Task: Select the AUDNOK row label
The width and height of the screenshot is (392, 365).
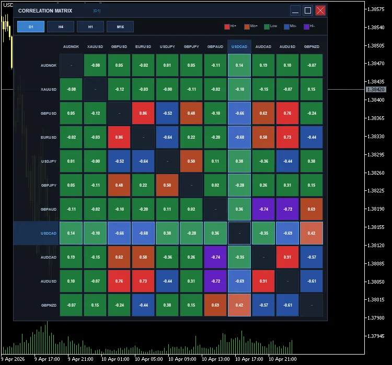Action: [49, 65]
